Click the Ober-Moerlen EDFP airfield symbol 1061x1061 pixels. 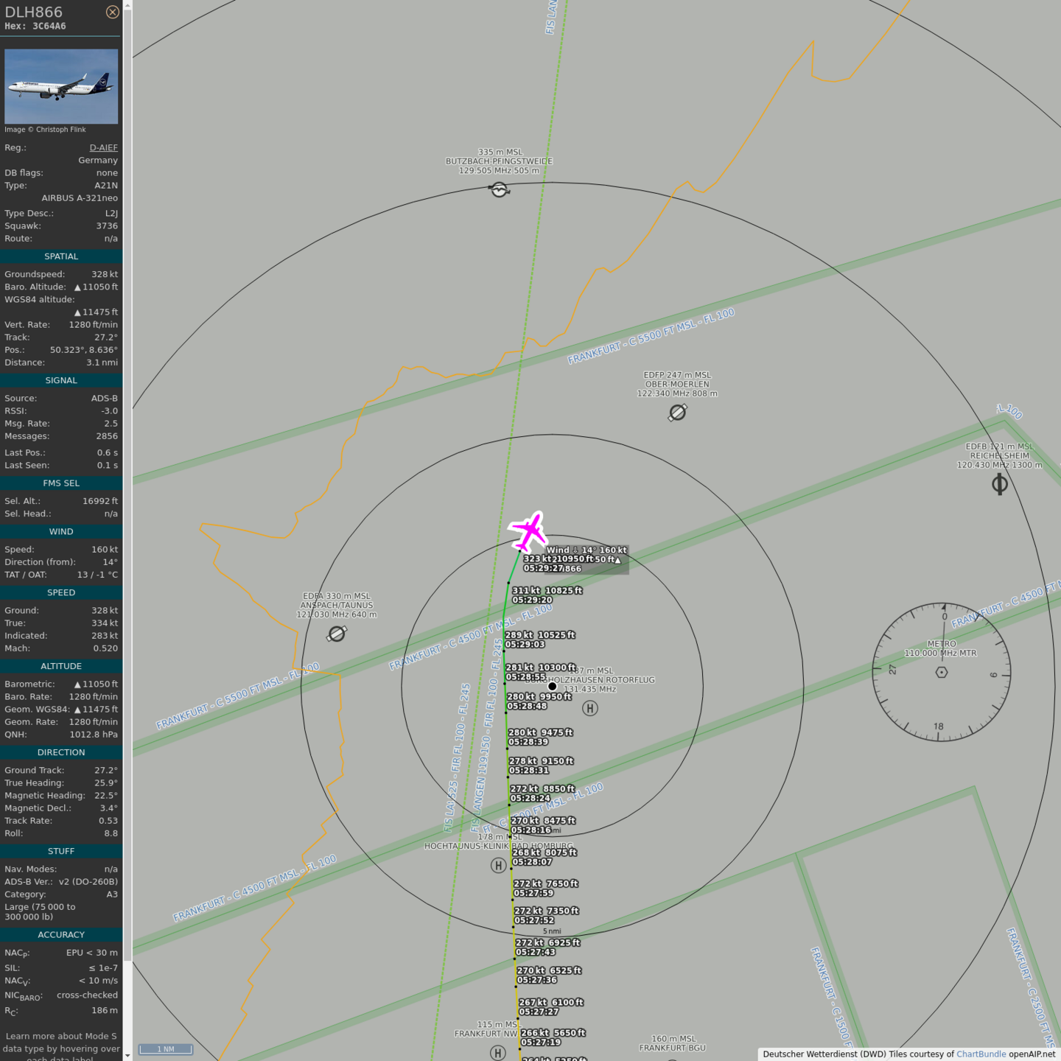677,413
